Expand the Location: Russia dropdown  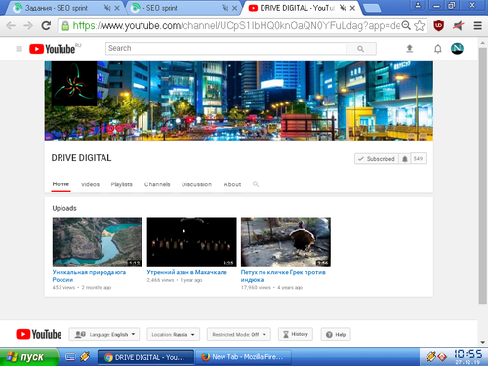[173, 334]
